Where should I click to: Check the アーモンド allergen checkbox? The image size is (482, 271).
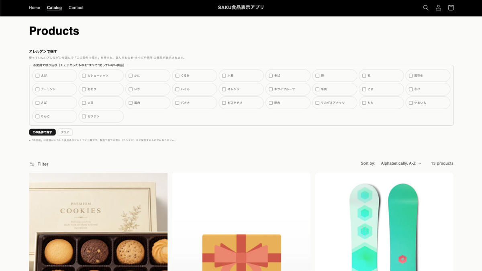(37, 89)
